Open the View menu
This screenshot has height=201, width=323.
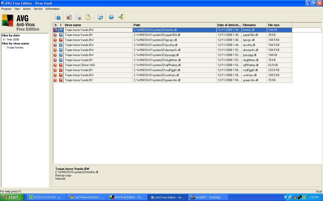[x=17, y=9]
